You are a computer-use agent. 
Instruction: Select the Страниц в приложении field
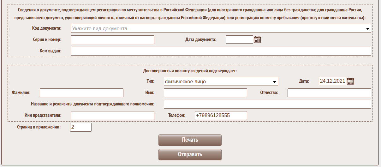pos(81,127)
